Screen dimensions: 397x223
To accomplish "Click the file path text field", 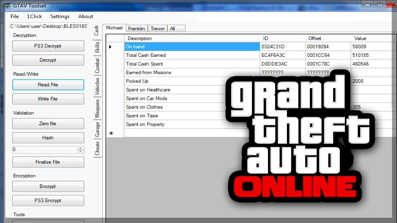I will 49,26.
